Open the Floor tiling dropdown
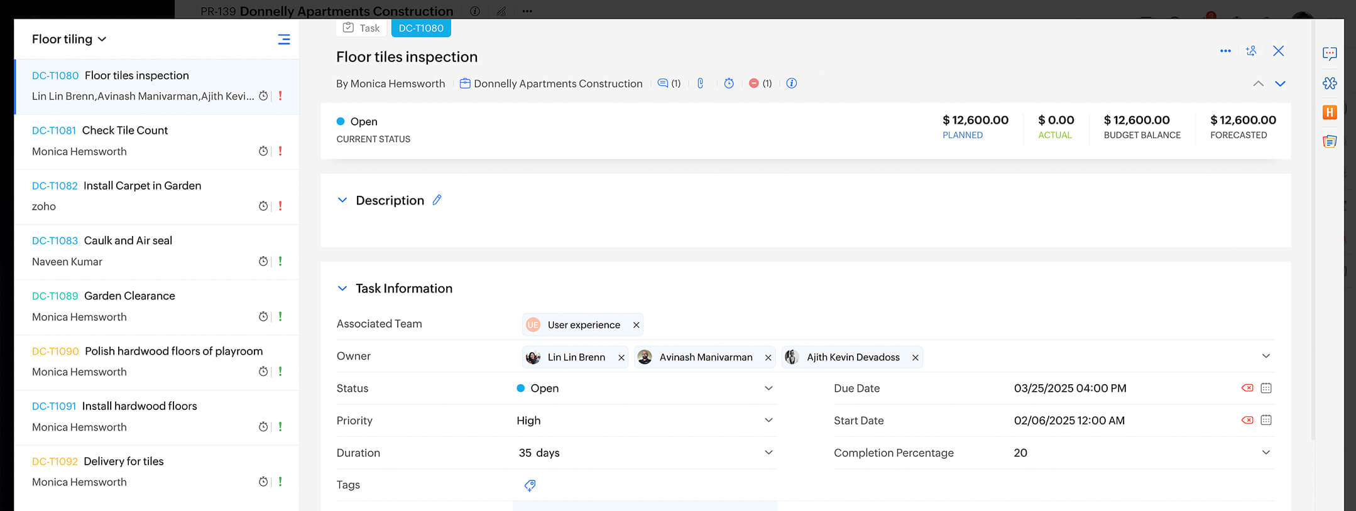The height and width of the screenshot is (511, 1356). tap(69, 39)
